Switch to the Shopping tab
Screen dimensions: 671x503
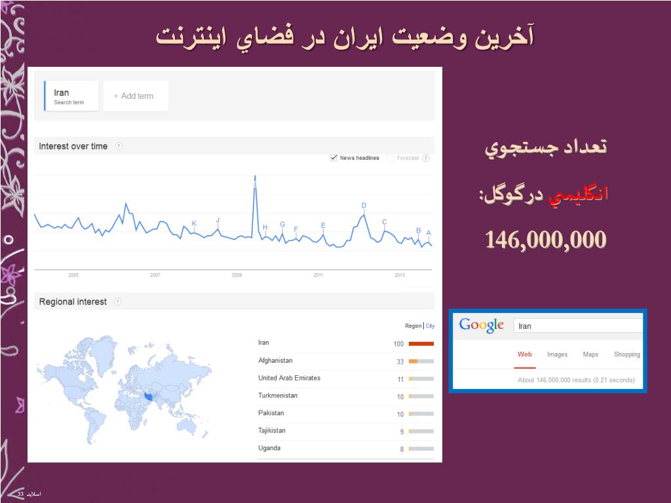[627, 354]
